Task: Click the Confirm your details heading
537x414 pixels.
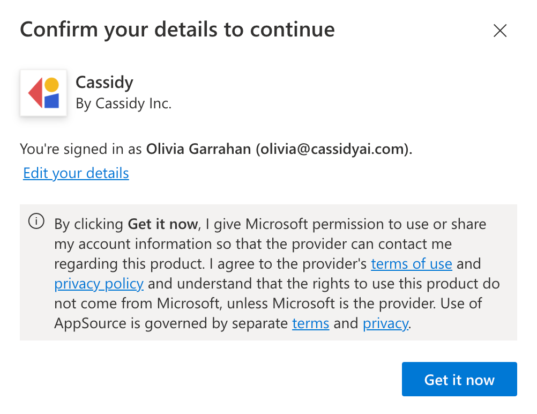Action: pyautogui.click(x=177, y=29)
